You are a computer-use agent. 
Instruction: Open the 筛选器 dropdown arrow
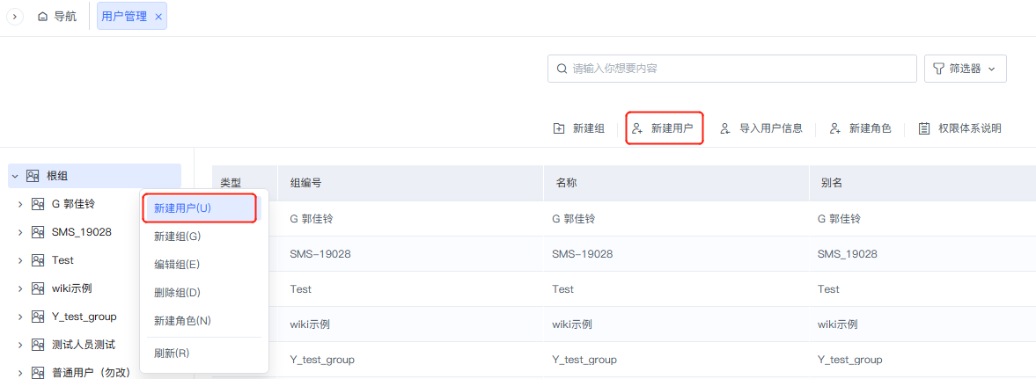click(991, 69)
